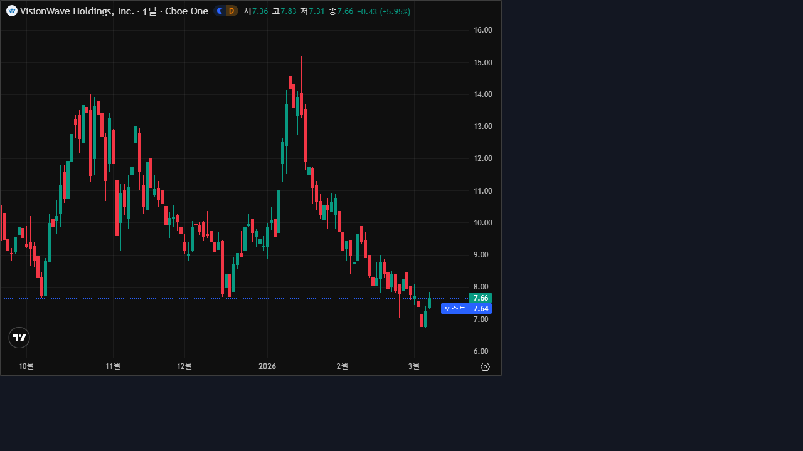Click the 15.00 price axis label
This screenshot has height=451, width=803.
[x=483, y=63]
